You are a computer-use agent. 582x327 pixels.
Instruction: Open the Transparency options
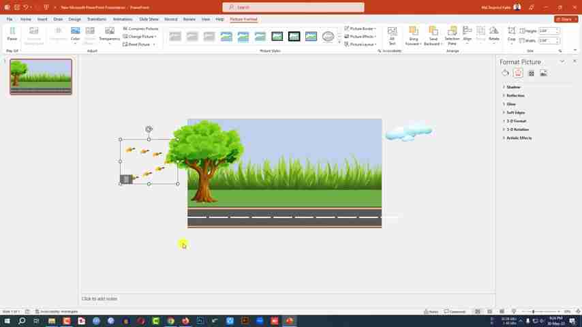coord(109,34)
